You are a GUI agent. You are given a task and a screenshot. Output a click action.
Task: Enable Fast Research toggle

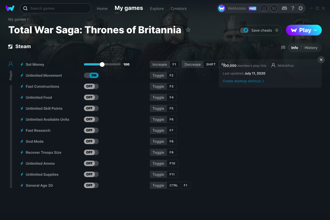(91, 130)
